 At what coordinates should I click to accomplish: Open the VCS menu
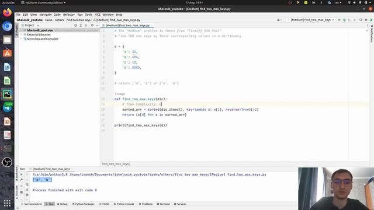point(98,15)
